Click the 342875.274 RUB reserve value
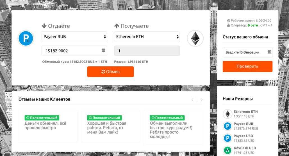289x156 pixels. click(x=246, y=129)
